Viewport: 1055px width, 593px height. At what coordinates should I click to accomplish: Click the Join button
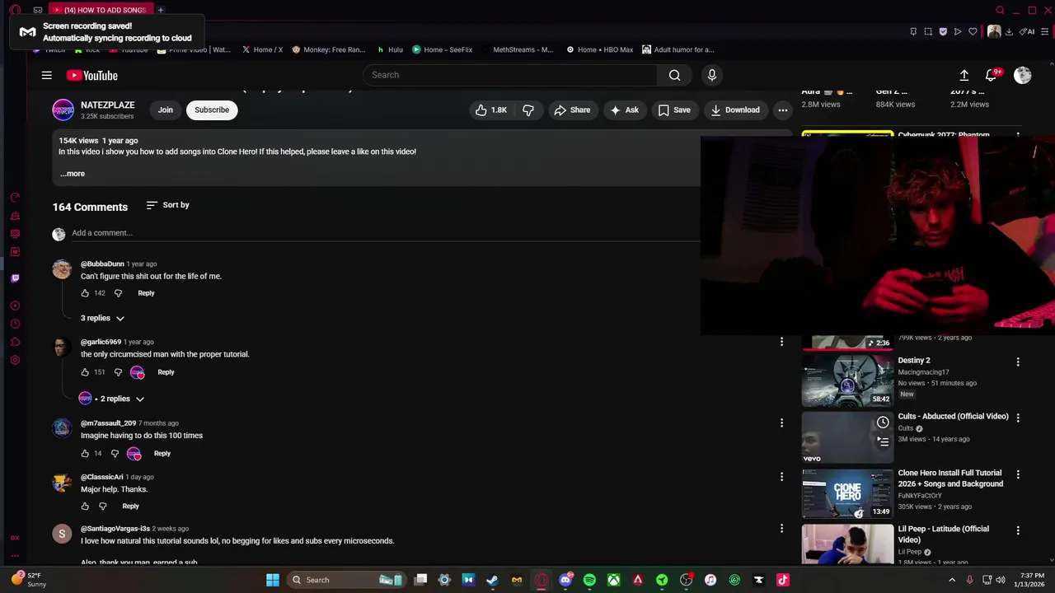click(166, 110)
